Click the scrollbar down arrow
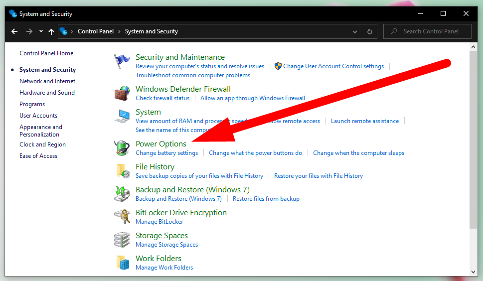 (x=474, y=272)
